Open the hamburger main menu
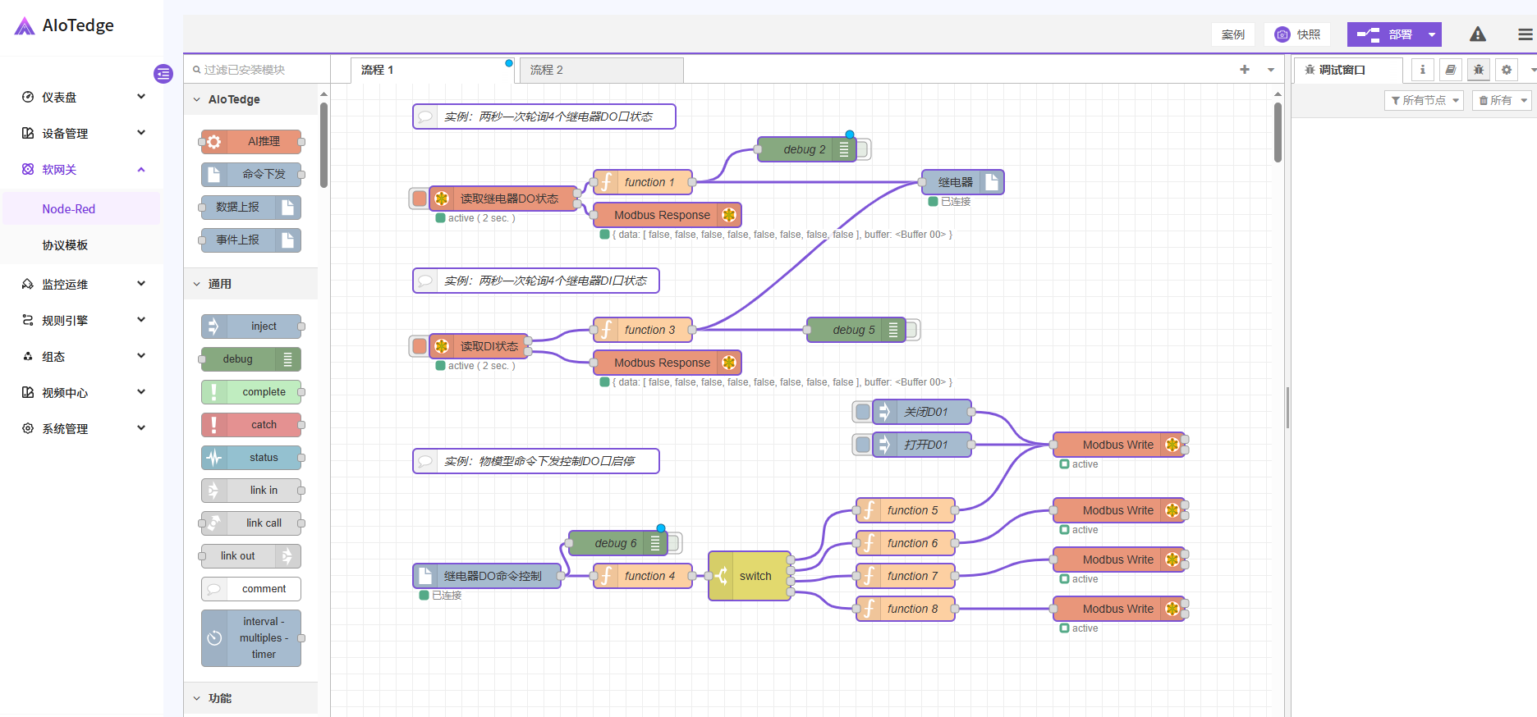The image size is (1537, 717). point(1525,34)
